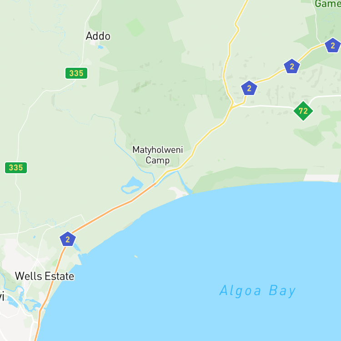341x341 pixels.
Task: Click the partial green Game reserve label
Action: (x=328, y=4)
